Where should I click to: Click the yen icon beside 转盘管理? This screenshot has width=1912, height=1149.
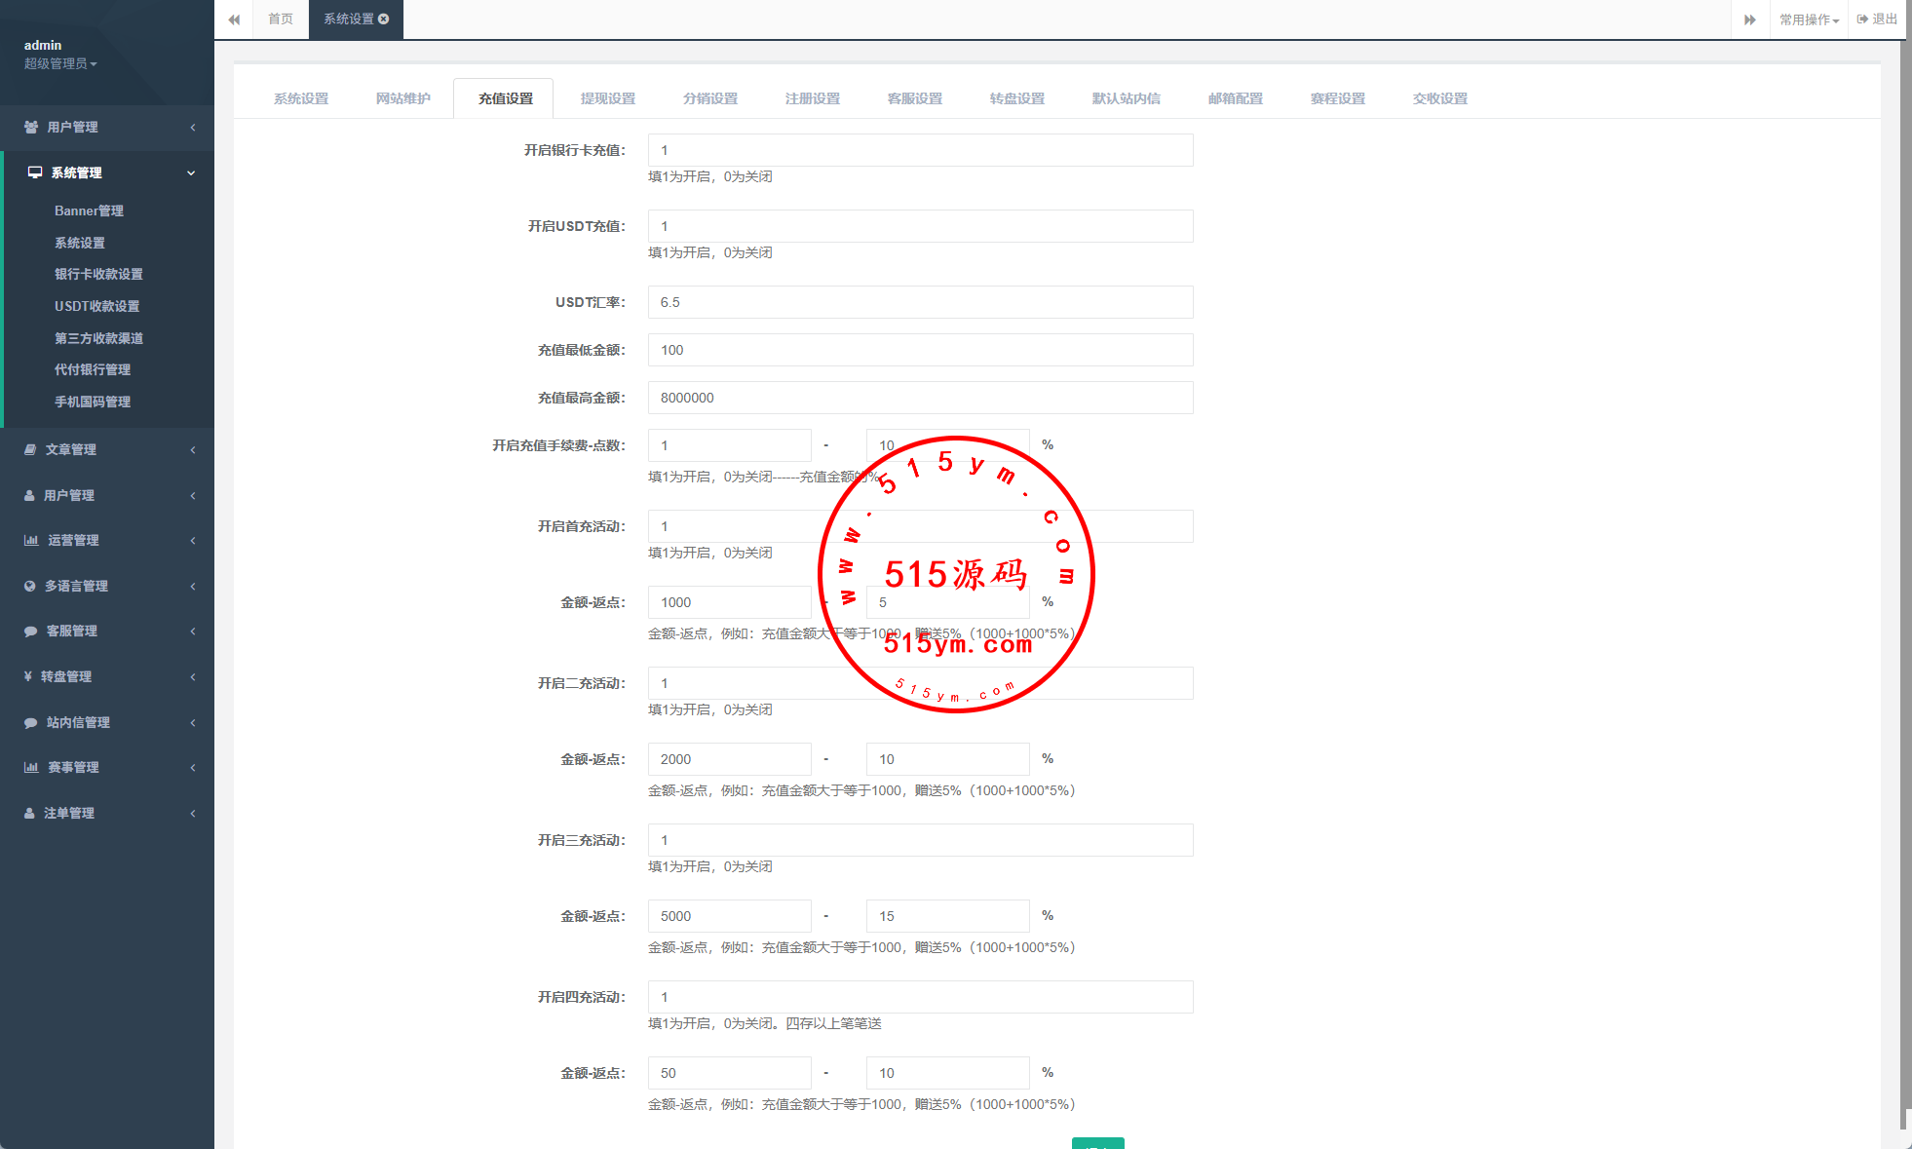pyautogui.click(x=28, y=676)
